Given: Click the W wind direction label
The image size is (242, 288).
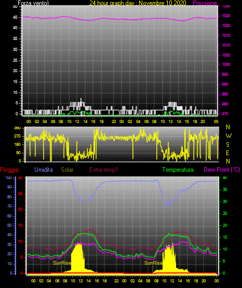Looking at the screenshot, I should pyautogui.click(x=228, y=136).
